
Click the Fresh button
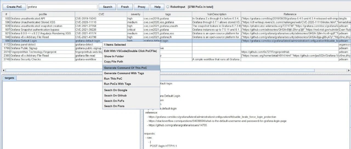(125, 7)
